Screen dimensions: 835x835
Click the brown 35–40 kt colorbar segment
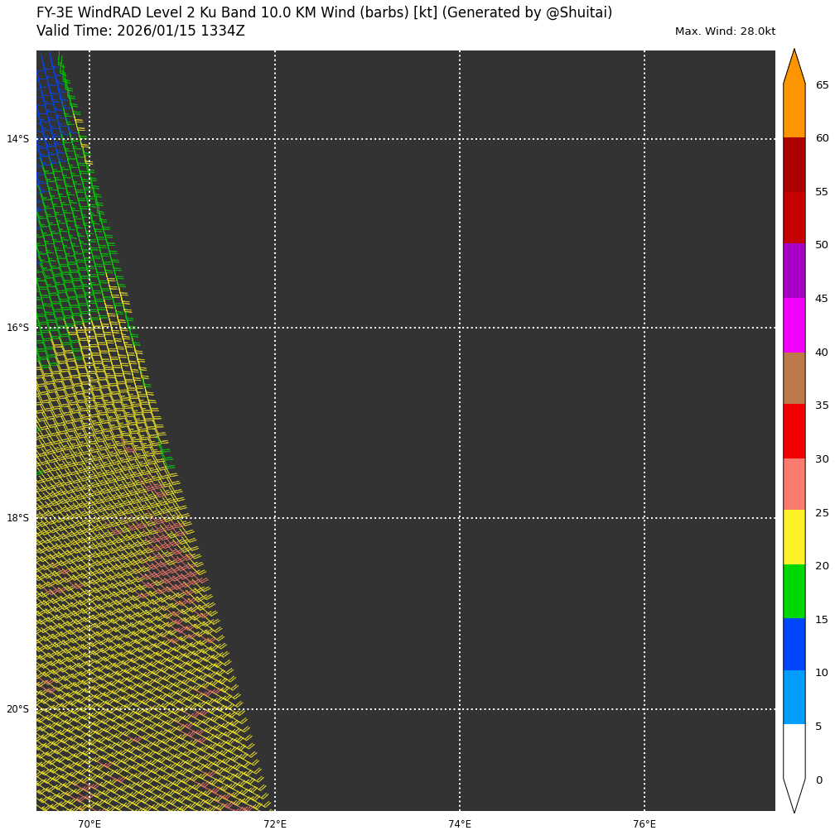coord(794,378)
